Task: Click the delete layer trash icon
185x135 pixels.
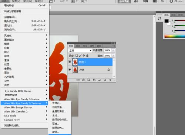Action: tap(110, 80)
